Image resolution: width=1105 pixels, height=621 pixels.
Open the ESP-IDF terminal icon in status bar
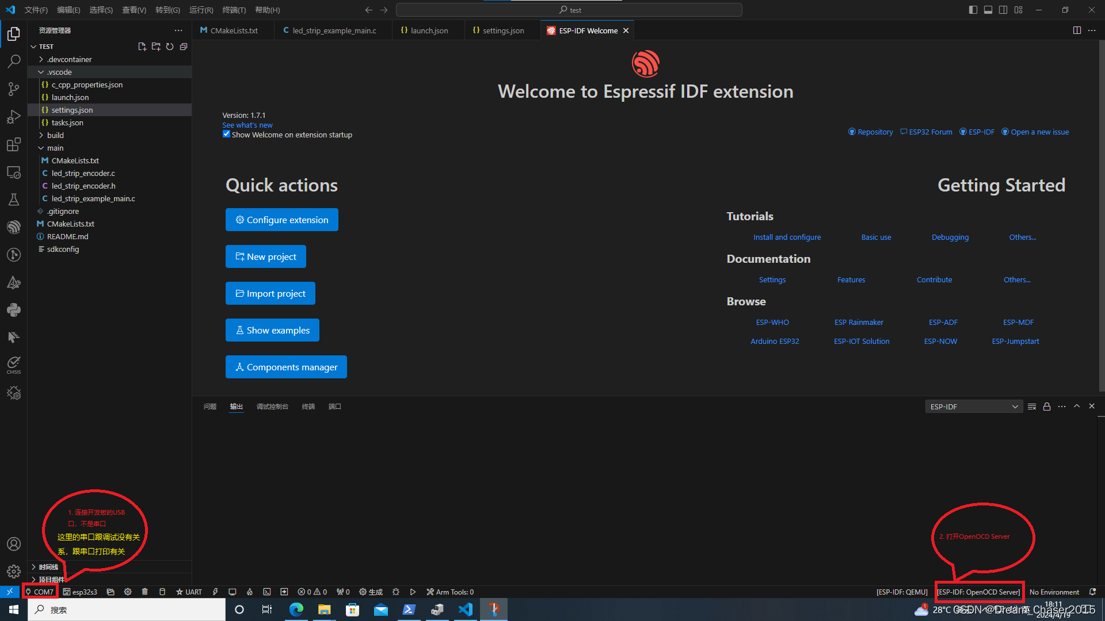[x=267, y=592]
